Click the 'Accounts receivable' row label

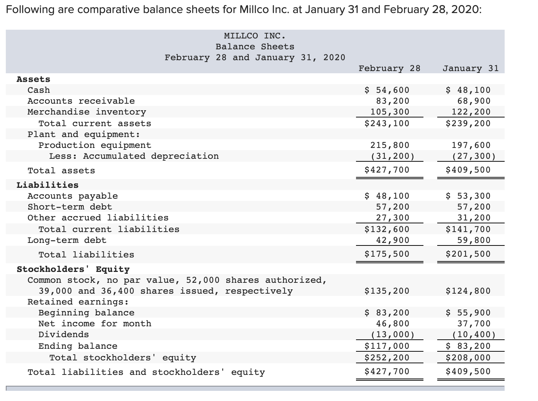point(81,101)
